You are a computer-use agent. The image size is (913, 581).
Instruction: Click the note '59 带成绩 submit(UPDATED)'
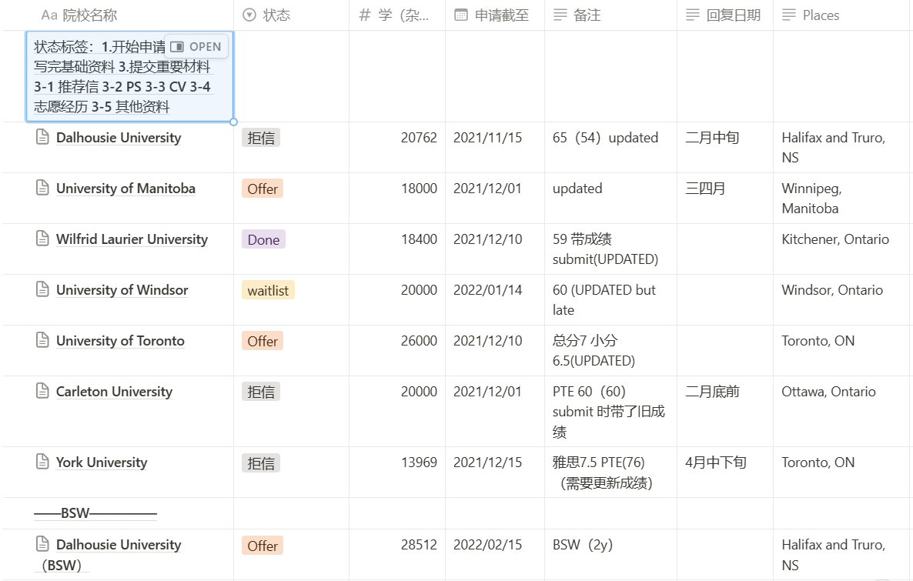(x=606, y=249)
